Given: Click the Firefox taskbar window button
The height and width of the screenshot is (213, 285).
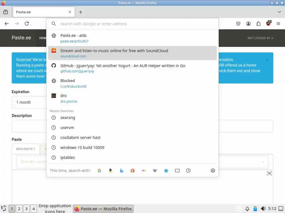Looking at the screenshot, I should click(103, 209).
